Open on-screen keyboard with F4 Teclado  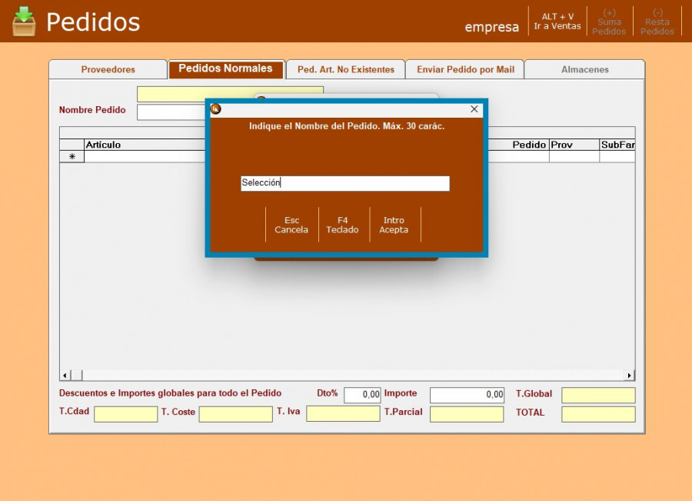[x=342, y=225]
